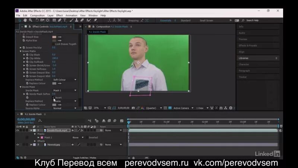Hide the Hawaii.jpg layer with eye toggle
The height and width of the screenshot is (168, 298).
[x=18, y=145]
